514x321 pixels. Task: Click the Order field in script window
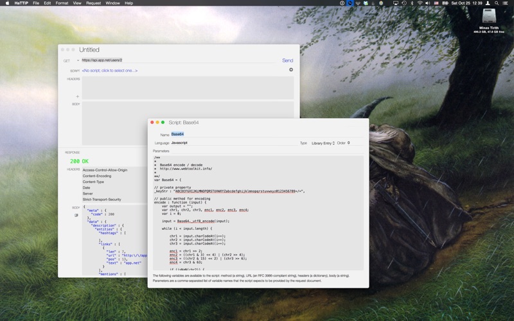coord(355,143)
